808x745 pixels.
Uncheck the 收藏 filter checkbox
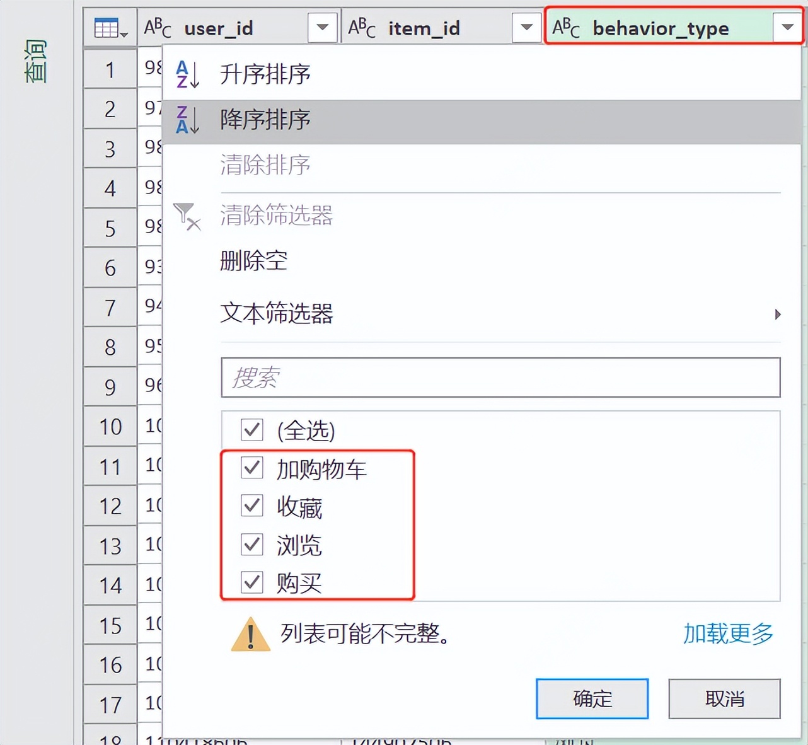pos(251,506)
